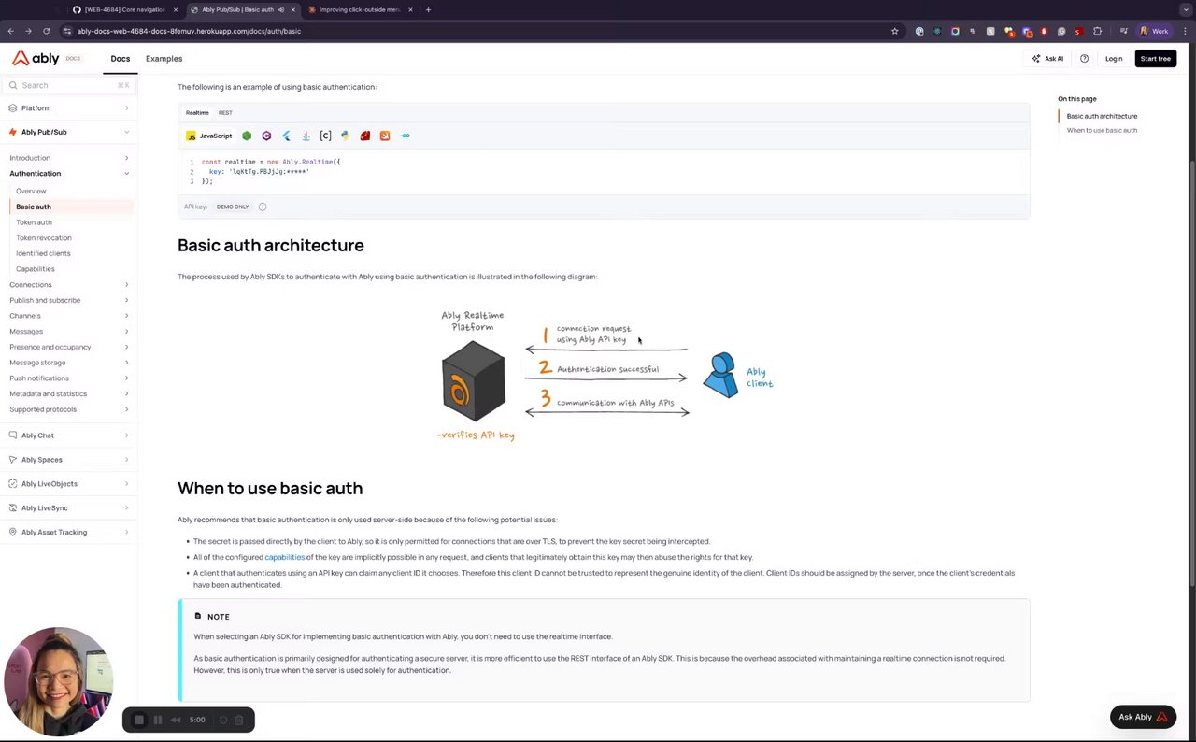The width and height of the screenshot is (1196, 742).
Task: Open the help question mark icon
Action: click(x=1084, y=58)
